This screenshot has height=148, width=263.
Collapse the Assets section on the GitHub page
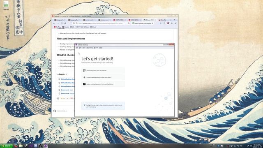(x=61, y=74)
